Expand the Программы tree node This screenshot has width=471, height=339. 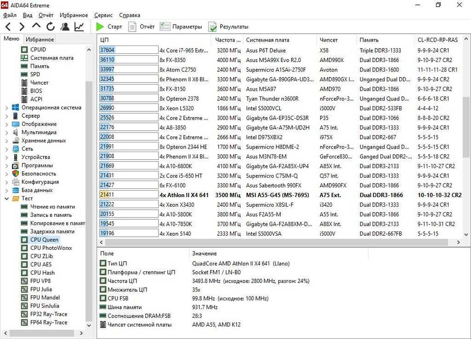point(7,165)
